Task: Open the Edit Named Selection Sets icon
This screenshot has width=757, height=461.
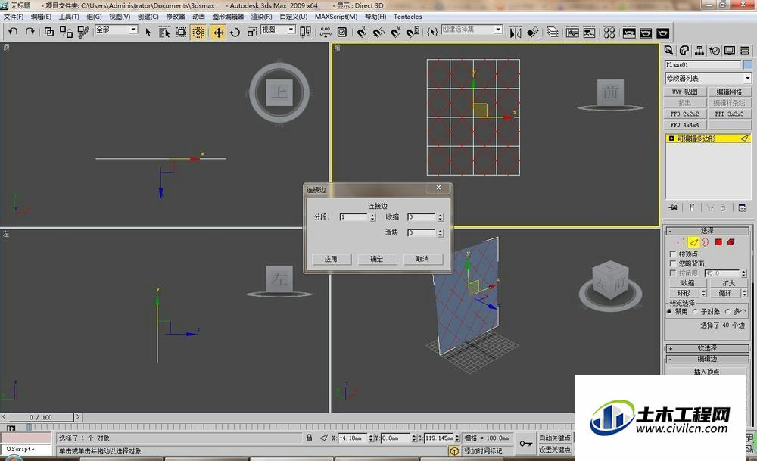Action: tap(432, 33)
